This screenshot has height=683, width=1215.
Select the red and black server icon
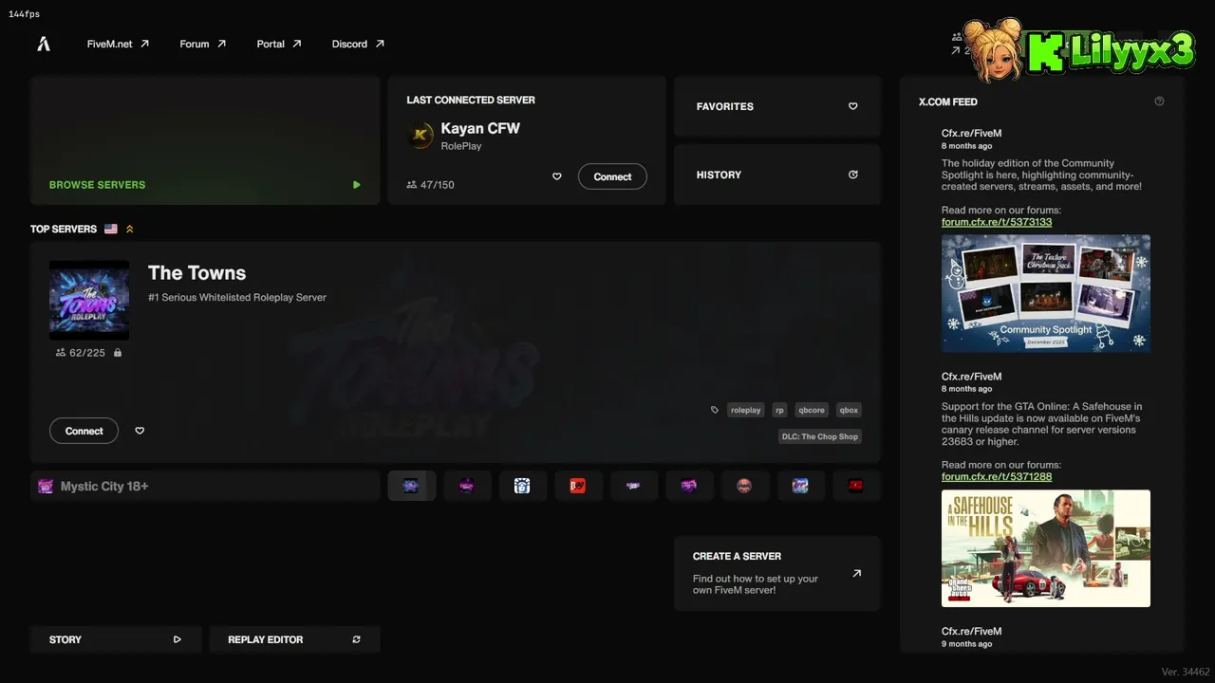[856, 486]
